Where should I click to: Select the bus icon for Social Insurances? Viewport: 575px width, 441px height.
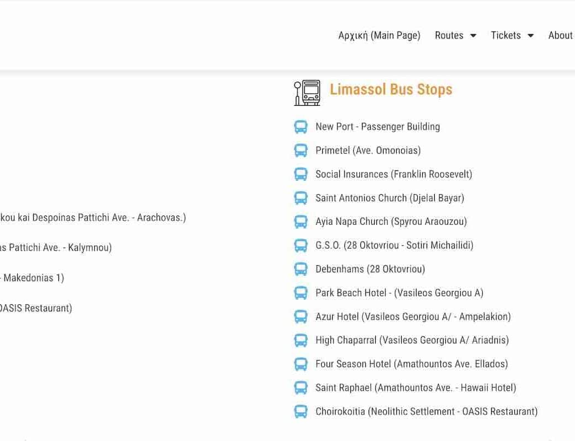(301, 174)
